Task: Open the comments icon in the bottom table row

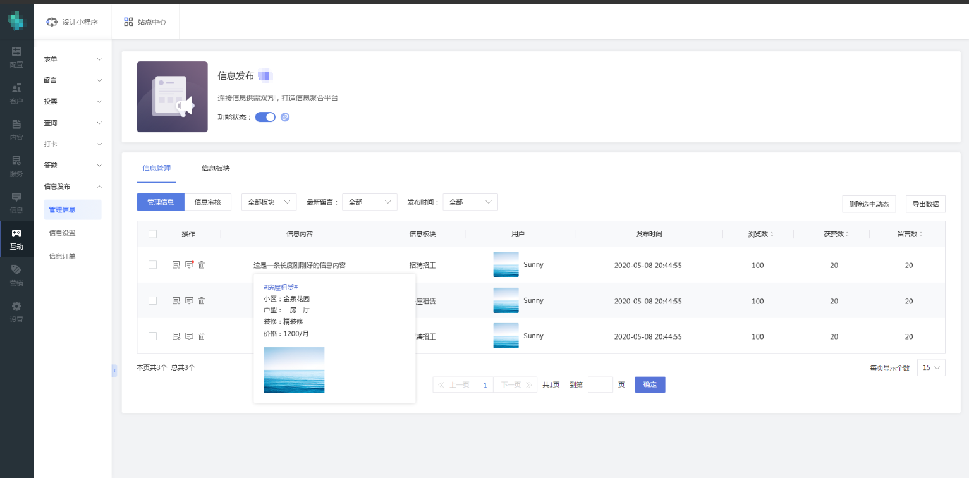Action: tap(189, 336)
